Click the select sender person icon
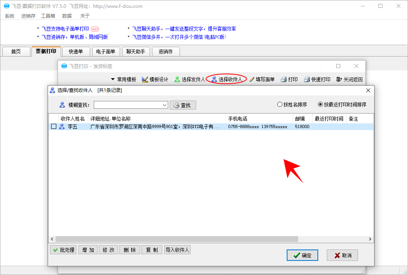408x275 pixels. [177, 79]
